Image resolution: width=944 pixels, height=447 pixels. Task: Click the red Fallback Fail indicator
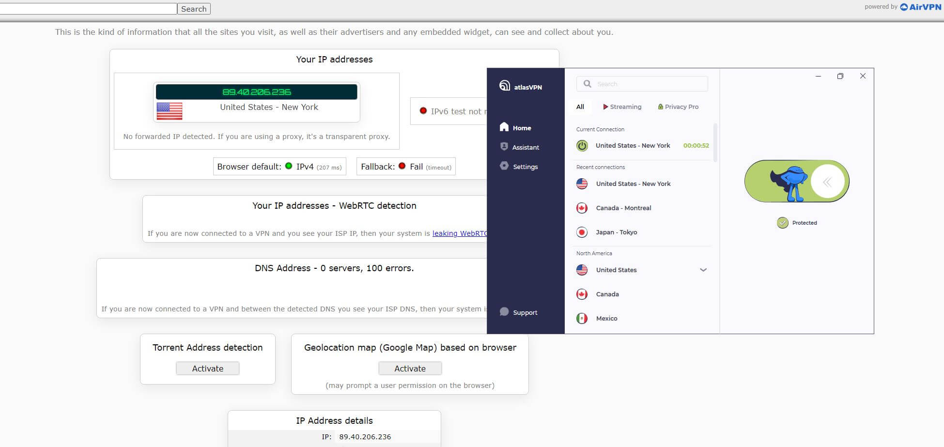[x=402, y=166]
